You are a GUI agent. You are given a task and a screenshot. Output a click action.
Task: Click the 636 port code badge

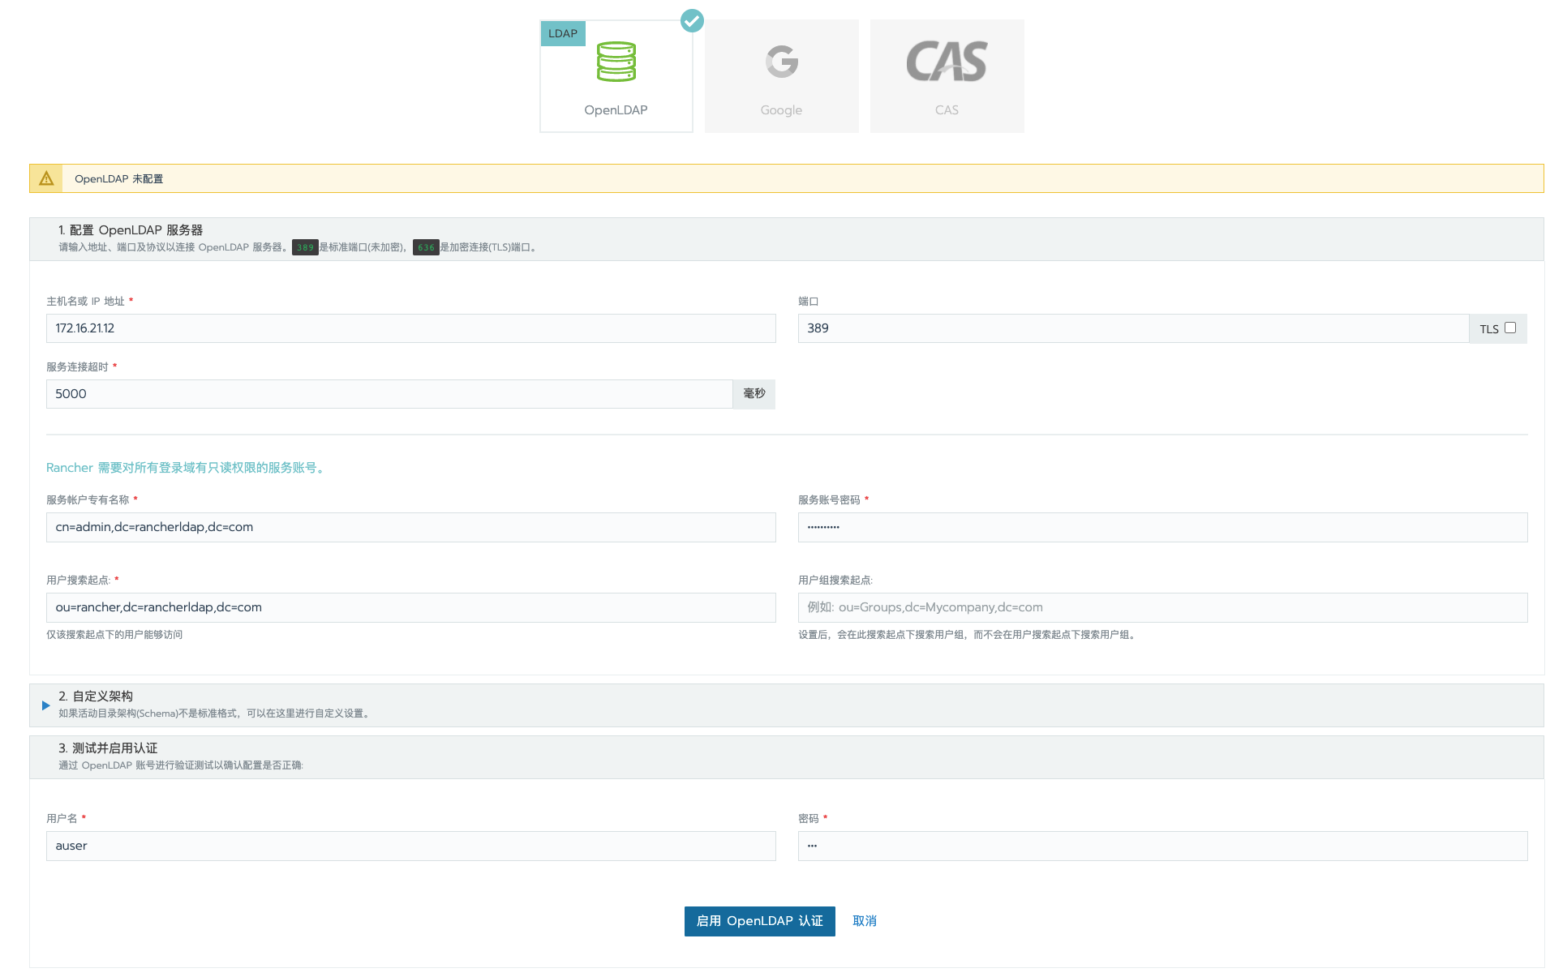point(426,247)
